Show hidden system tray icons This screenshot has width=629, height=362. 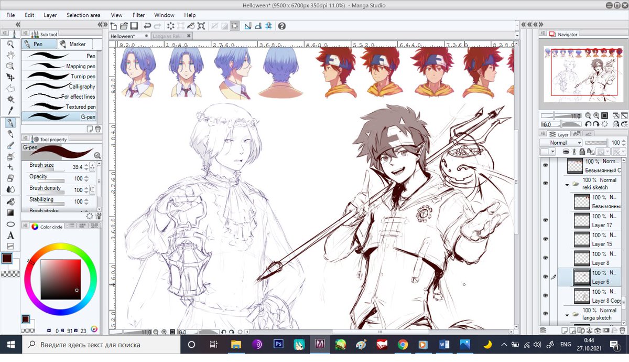tap(504, 345)
